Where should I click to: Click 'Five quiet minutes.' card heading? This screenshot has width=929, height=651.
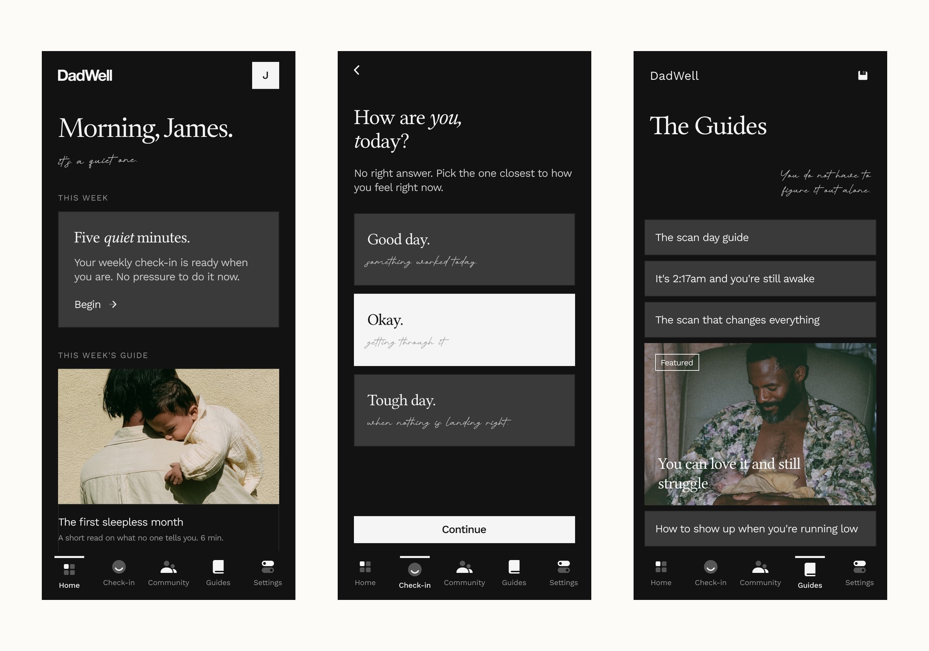pyautogui.click(x=132, y=238)
